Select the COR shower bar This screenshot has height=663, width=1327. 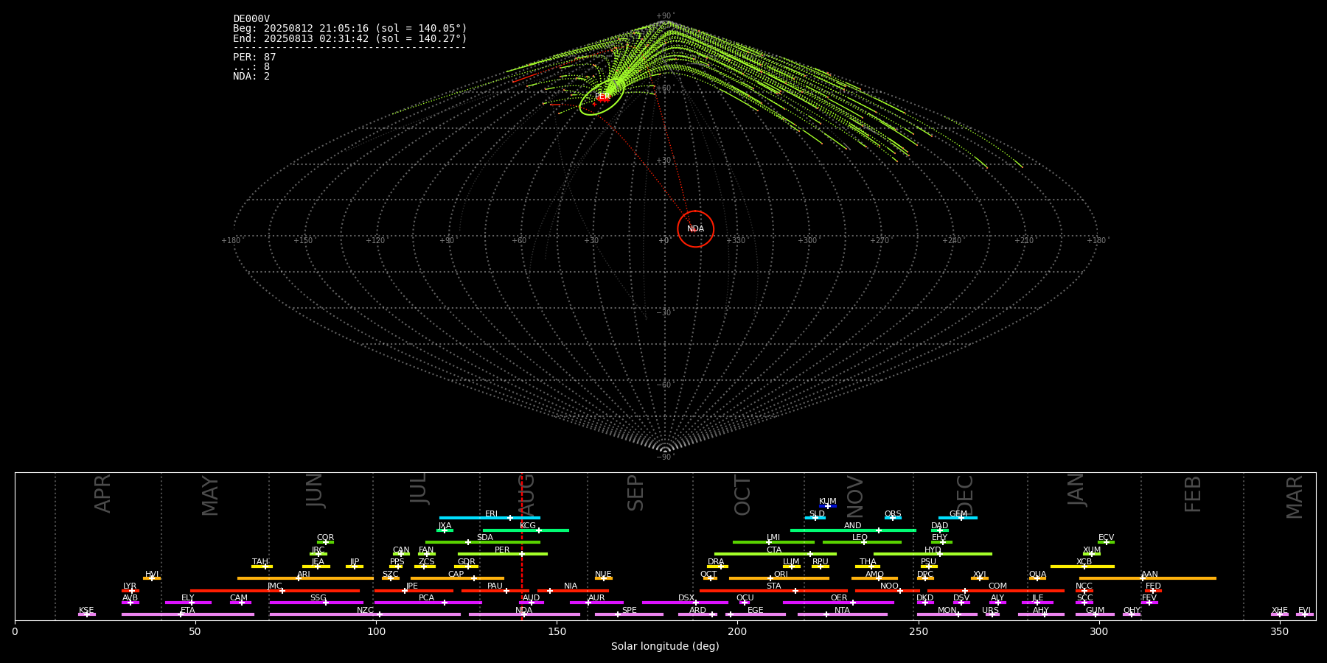(x=325, y=542)
